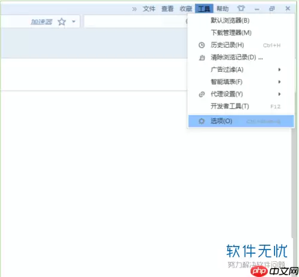Click the skin shirt icon

(x=241, y=8)
